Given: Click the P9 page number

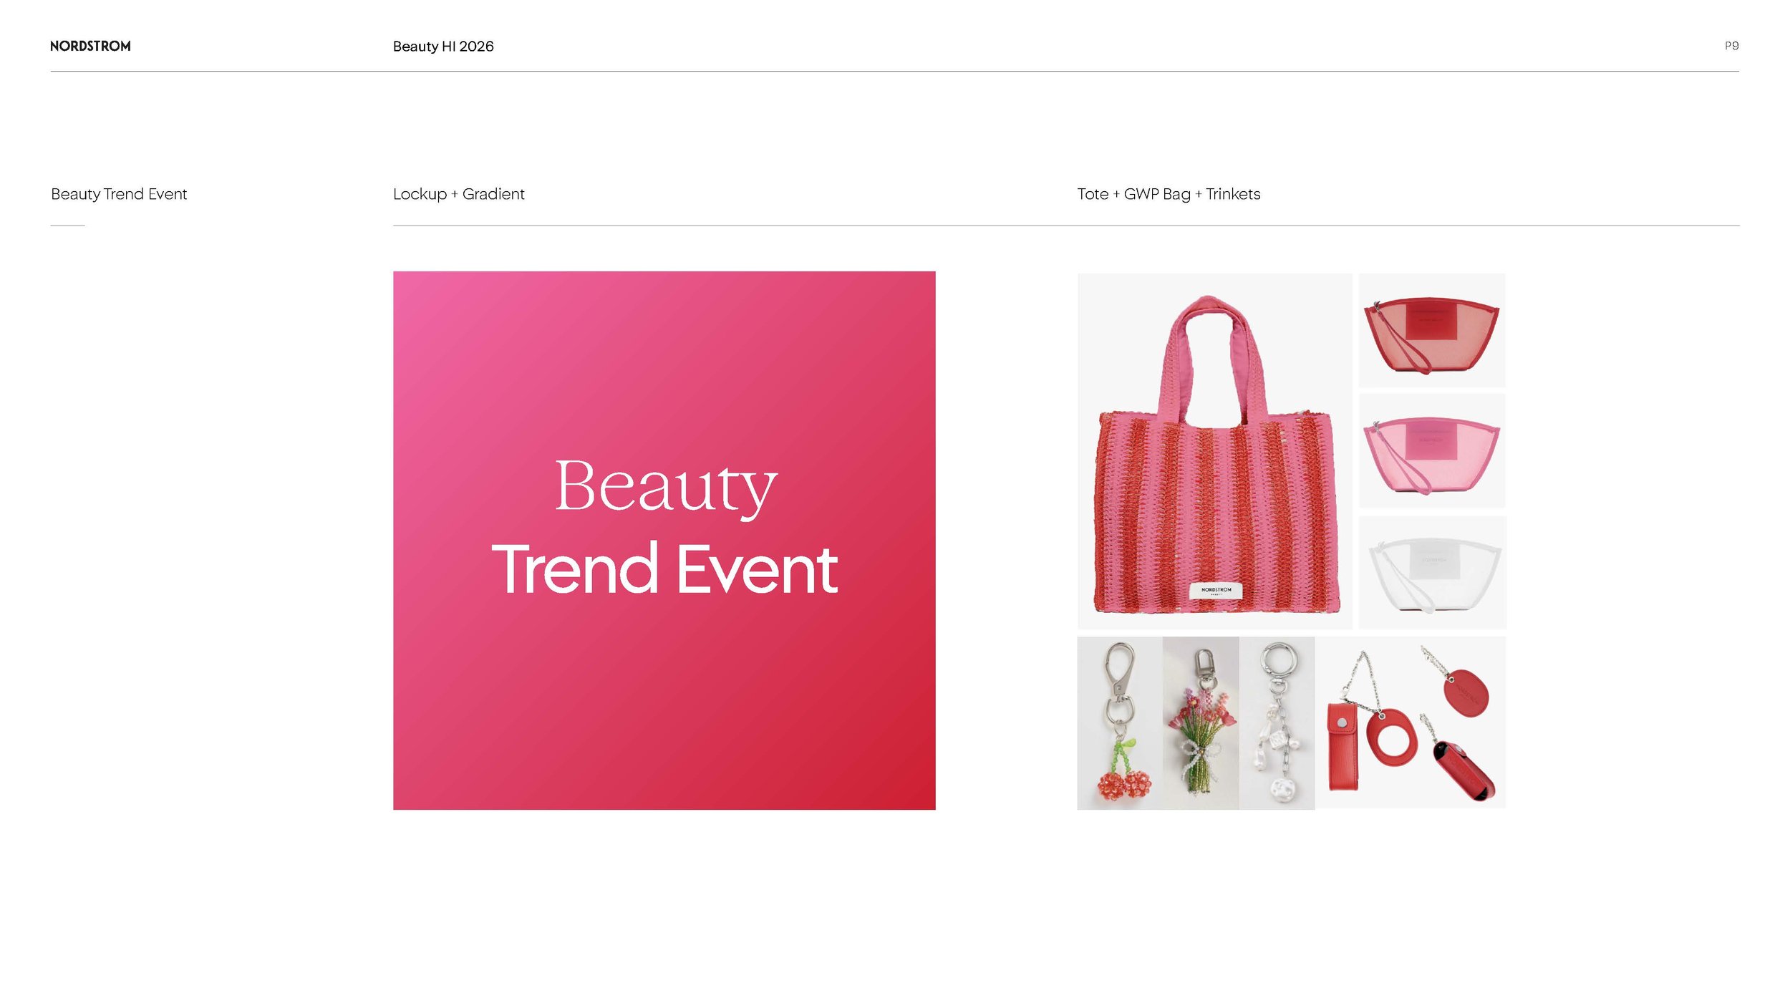Looking at the screenshot, I should [1731, 46].
